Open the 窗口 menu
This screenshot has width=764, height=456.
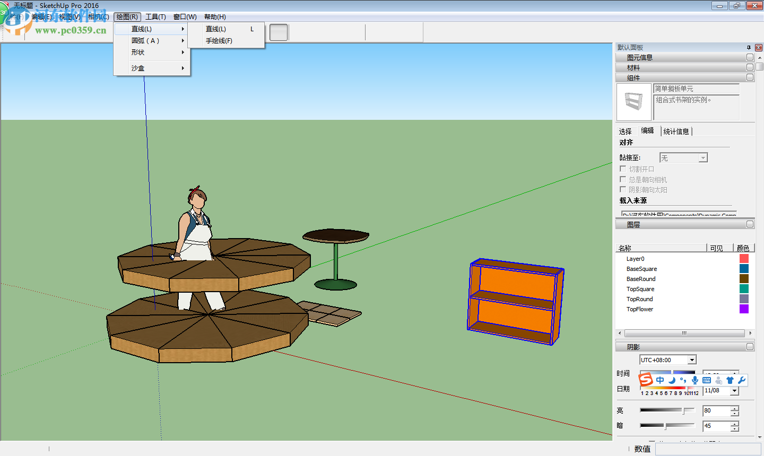coord(184,16)
